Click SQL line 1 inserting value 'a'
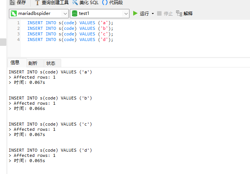250x174 pixels. point(70,23)
